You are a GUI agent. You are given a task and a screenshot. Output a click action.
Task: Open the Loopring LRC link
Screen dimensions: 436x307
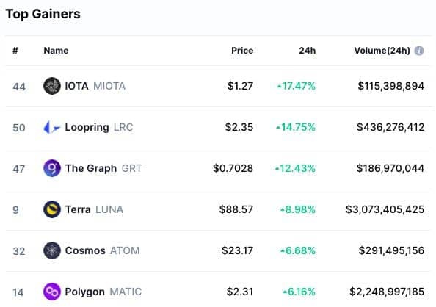coord(99,128)
